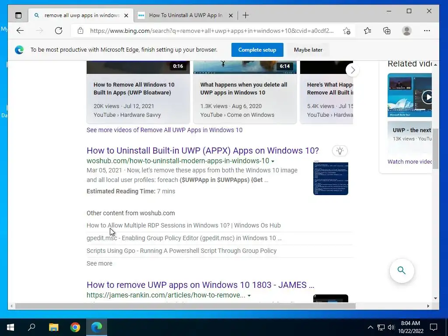Show next videos with carousel arrow
448x336 pixels.
(353, 70)
